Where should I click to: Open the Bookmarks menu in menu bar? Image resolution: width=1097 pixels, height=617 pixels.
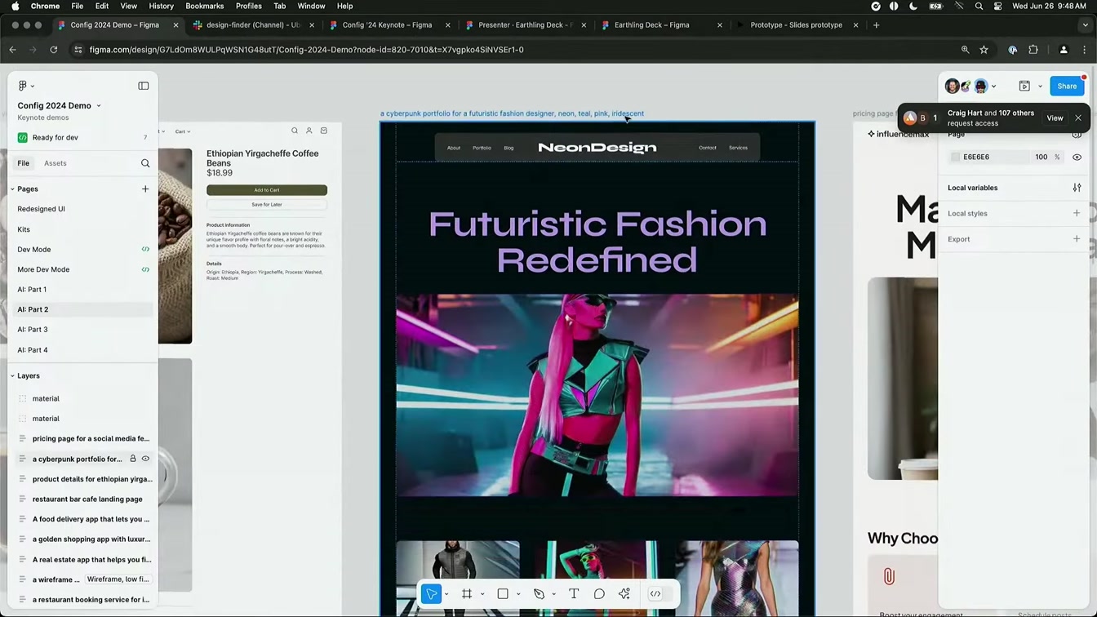tap(204, 6)
